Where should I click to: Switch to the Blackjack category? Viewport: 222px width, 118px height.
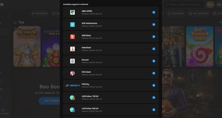point(175,14)
